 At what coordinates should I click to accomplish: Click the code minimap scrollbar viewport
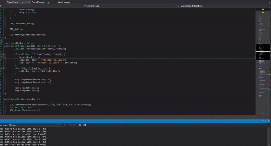(263, 48)
